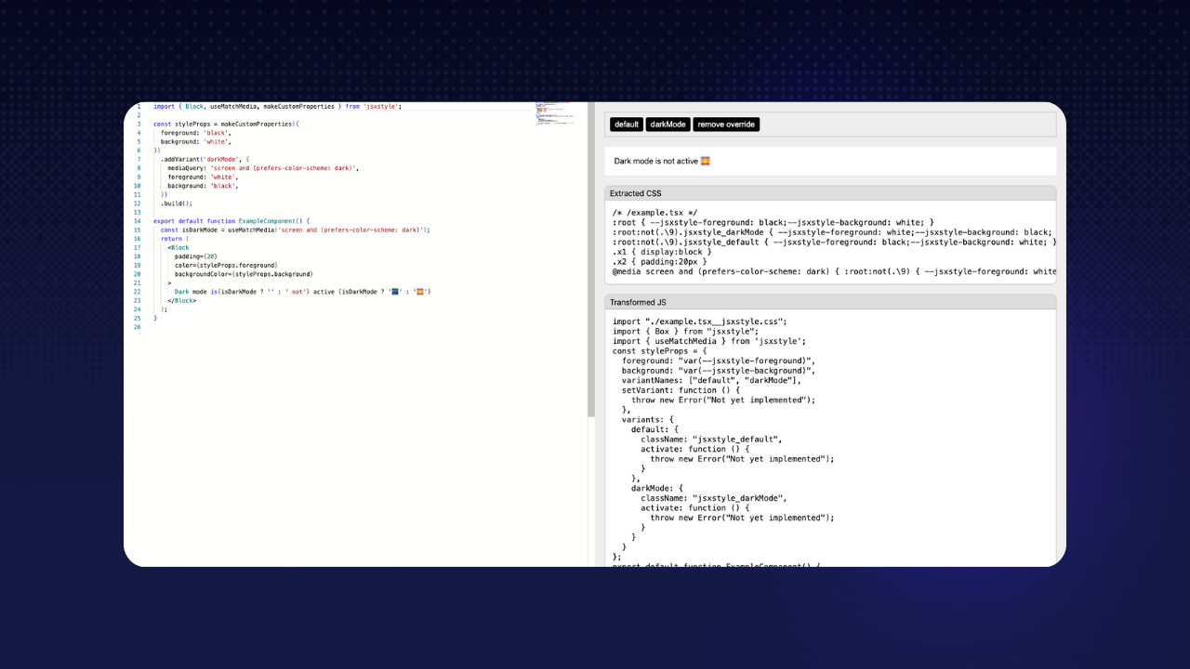Click the .build(); line in the editor
The height and width of the screenshot is (669, 1190).
click(177, 203)
